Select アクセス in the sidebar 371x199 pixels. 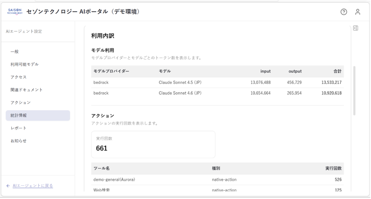[x=38, y=77]
